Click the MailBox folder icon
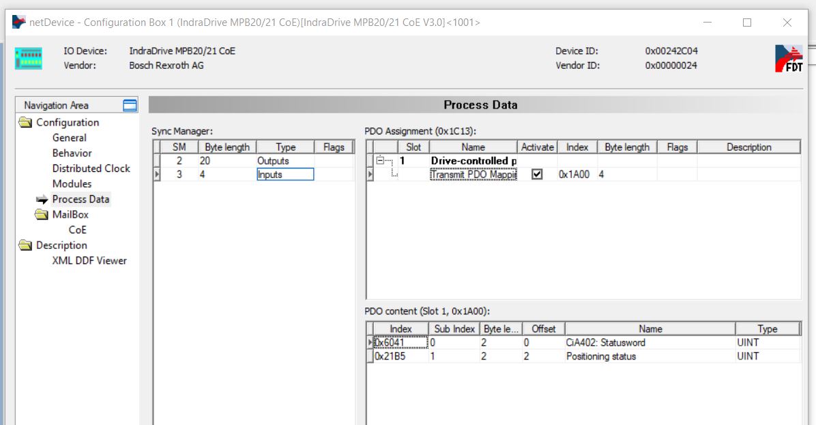 click(x=42, y=215)
